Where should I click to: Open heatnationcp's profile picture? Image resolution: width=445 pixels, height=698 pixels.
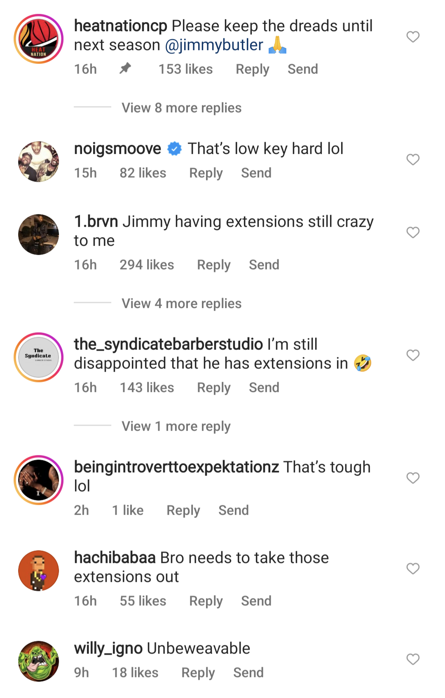(38, 37)
